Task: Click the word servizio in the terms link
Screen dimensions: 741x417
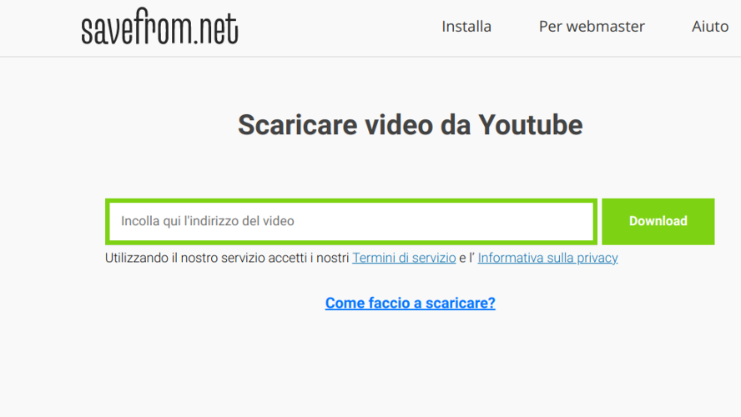Action: (x=434, y=258)
